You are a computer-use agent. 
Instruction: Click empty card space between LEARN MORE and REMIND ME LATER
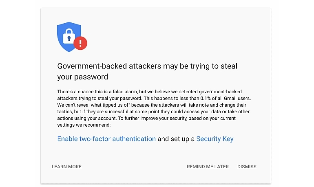click(135, 167)
